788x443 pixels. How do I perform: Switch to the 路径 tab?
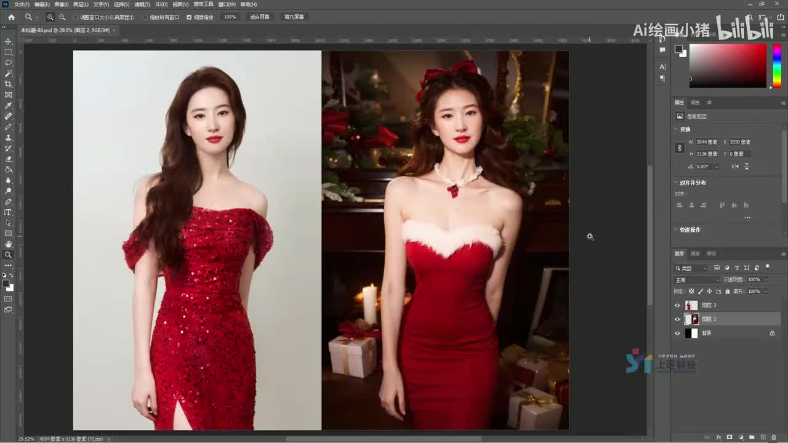[711, 253]
